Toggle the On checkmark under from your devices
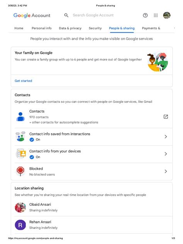 pos(32,157)
